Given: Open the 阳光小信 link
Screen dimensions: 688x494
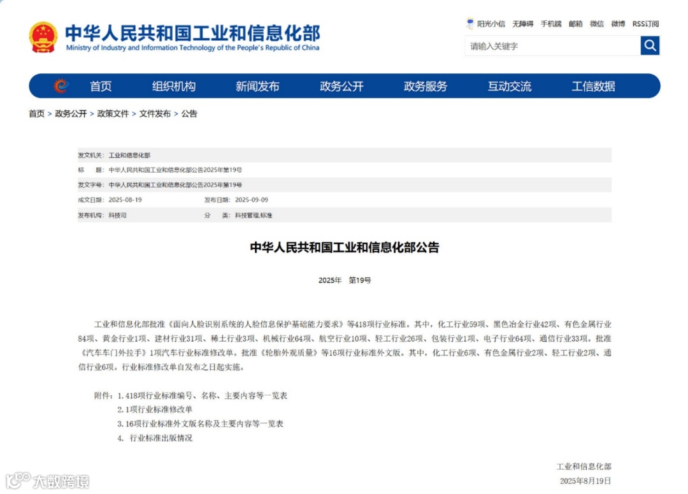Looking at the screenshot, I should click(x=491, y=24).
